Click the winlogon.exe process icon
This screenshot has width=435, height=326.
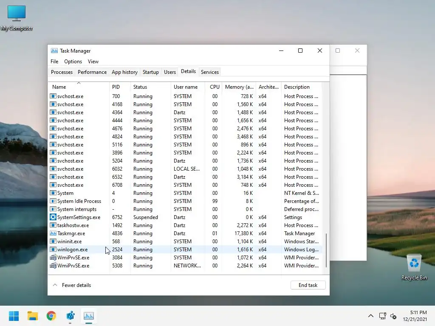(x=53, y=249)
